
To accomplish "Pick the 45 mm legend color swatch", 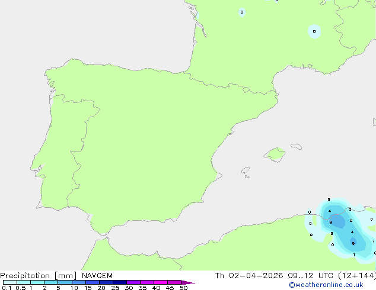I will click(x=174, y=282).
